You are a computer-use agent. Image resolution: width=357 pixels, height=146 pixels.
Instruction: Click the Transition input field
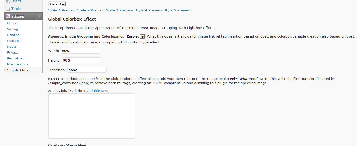pos(87,70)
